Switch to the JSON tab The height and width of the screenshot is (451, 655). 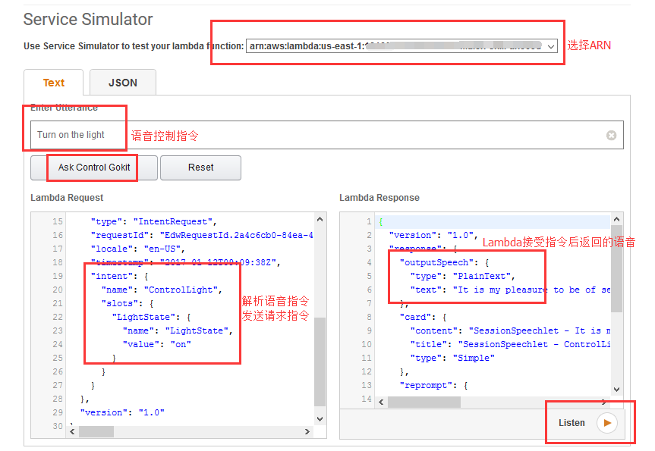(123, 83)
